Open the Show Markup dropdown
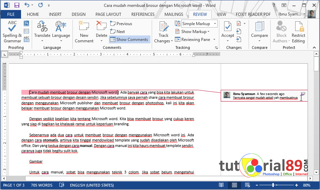 point(192,32)
